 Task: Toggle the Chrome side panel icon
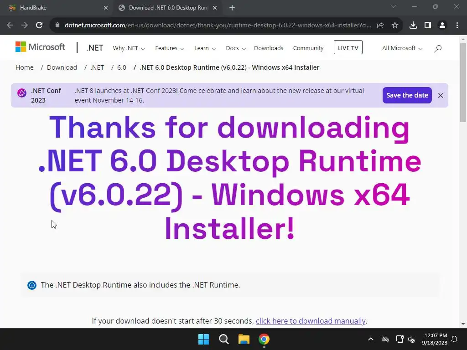click(x=428, y=26)
